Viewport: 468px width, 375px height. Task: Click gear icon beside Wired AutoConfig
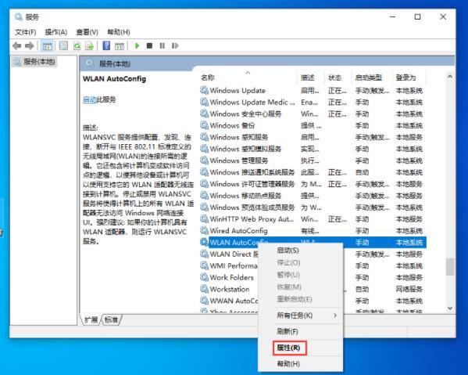pyautogui.click(x=204, y=231)
